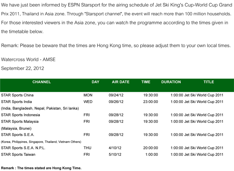Select the STAR Sports China row
Image resolution: width=234 pixels, height=171 pixels.
(117, 95)
